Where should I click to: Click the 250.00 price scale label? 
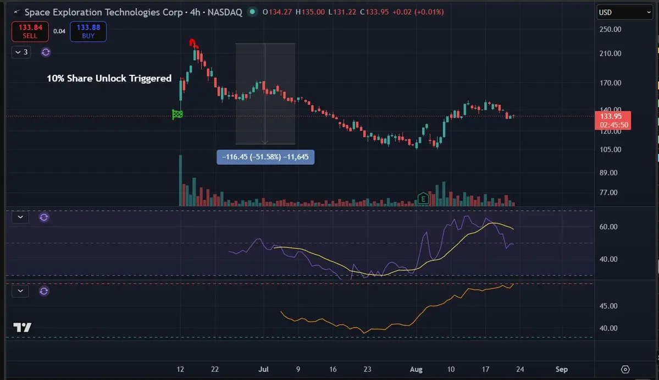[x=610, y=29]
